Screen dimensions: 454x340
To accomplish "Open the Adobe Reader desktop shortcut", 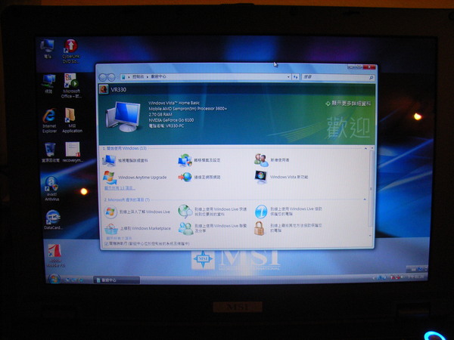I will pos(55,255).
